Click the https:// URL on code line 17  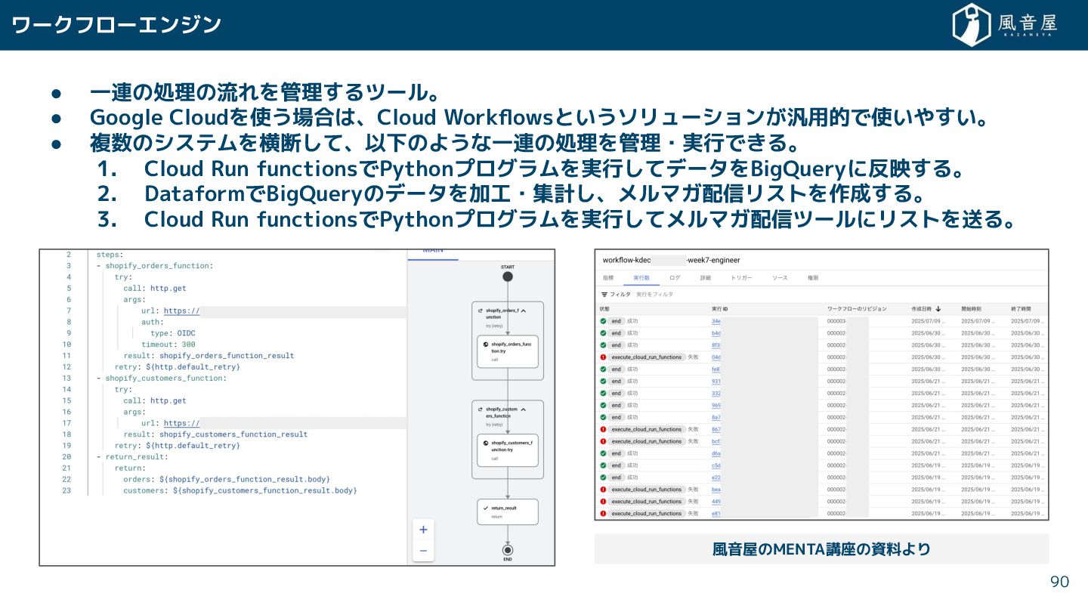click(x=181, y=423)
